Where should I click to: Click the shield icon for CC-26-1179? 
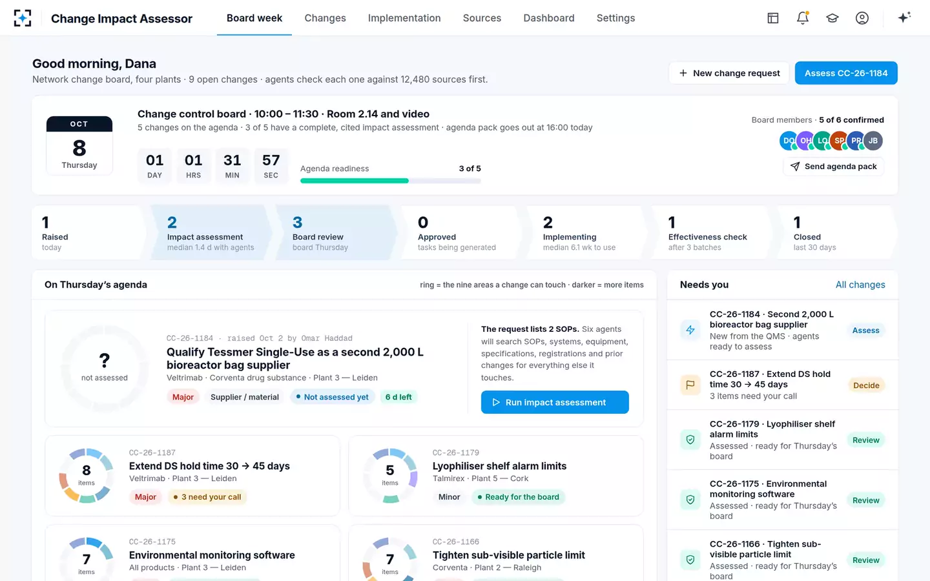pos(690,440)
